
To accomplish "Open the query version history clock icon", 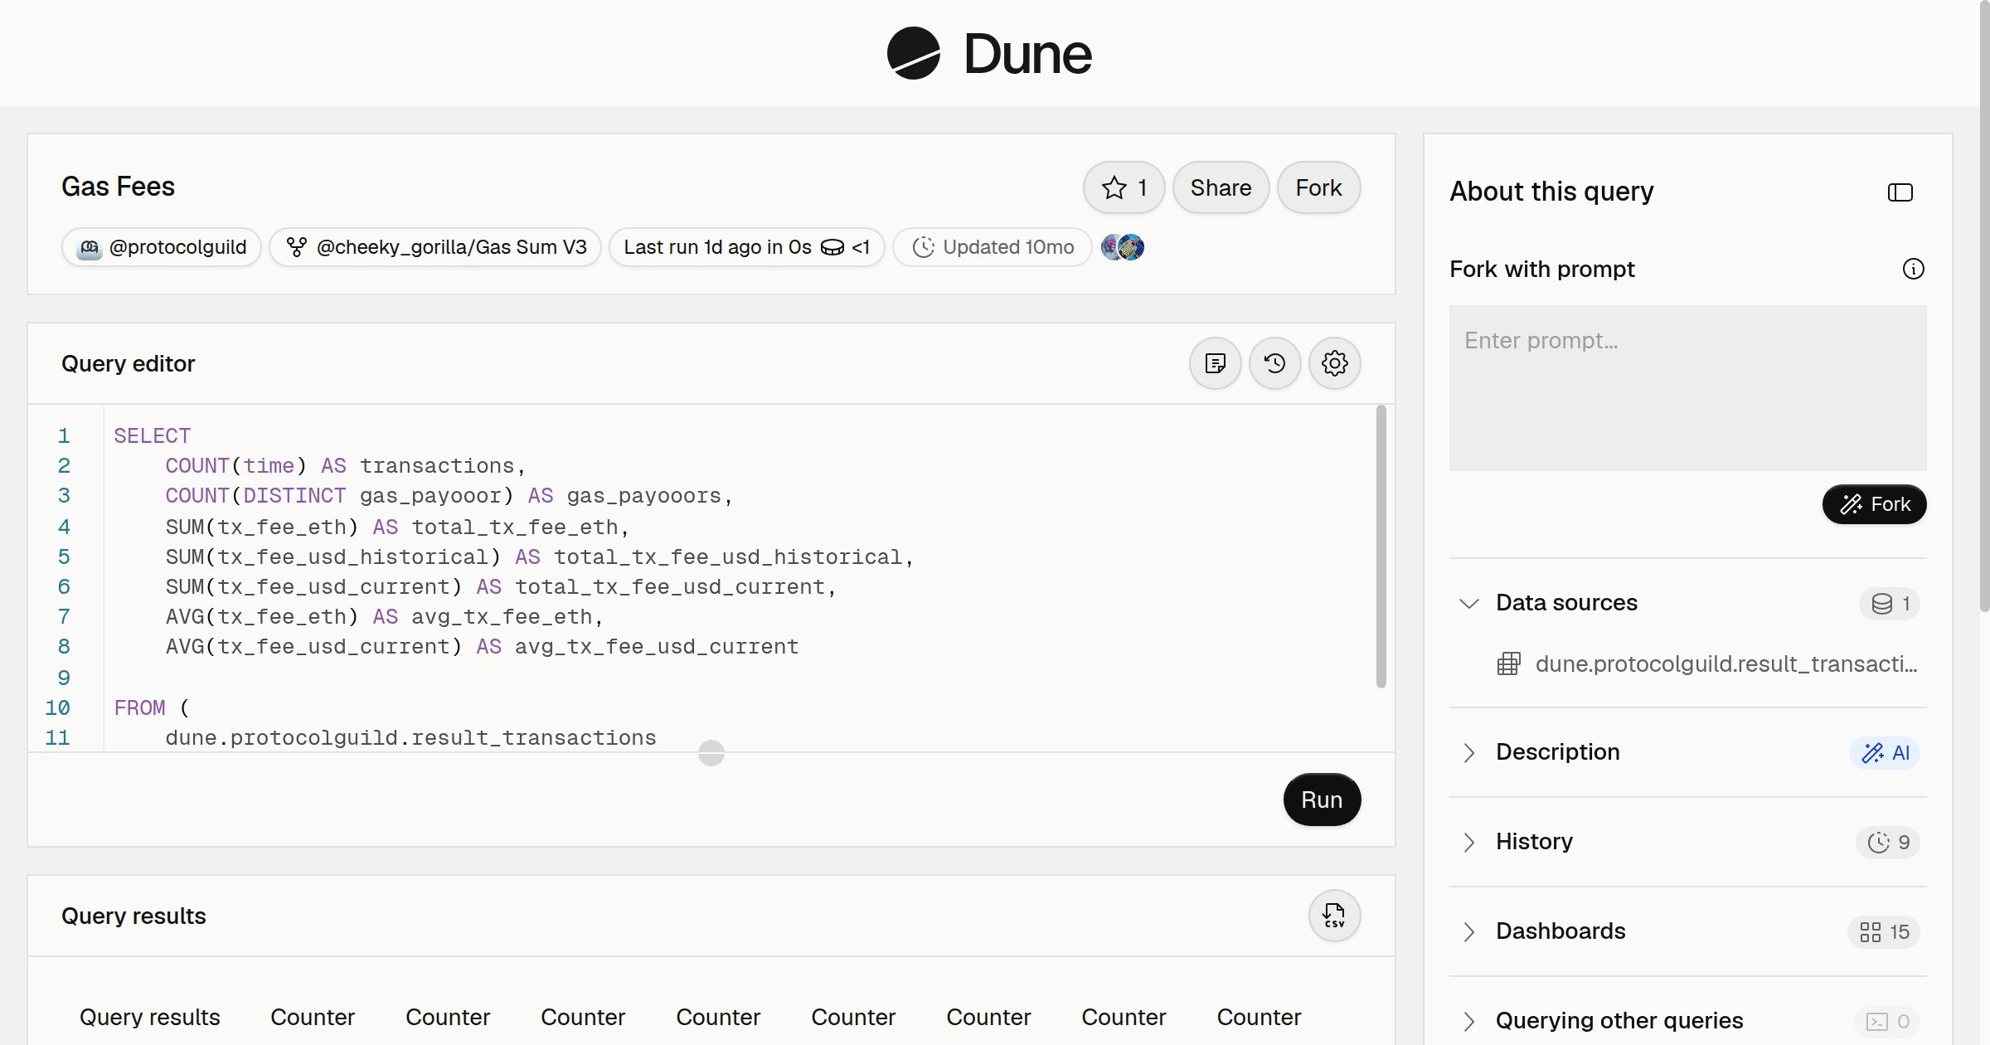I will (1274, 363).
